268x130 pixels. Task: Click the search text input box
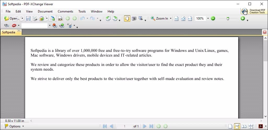coord(34,26)
